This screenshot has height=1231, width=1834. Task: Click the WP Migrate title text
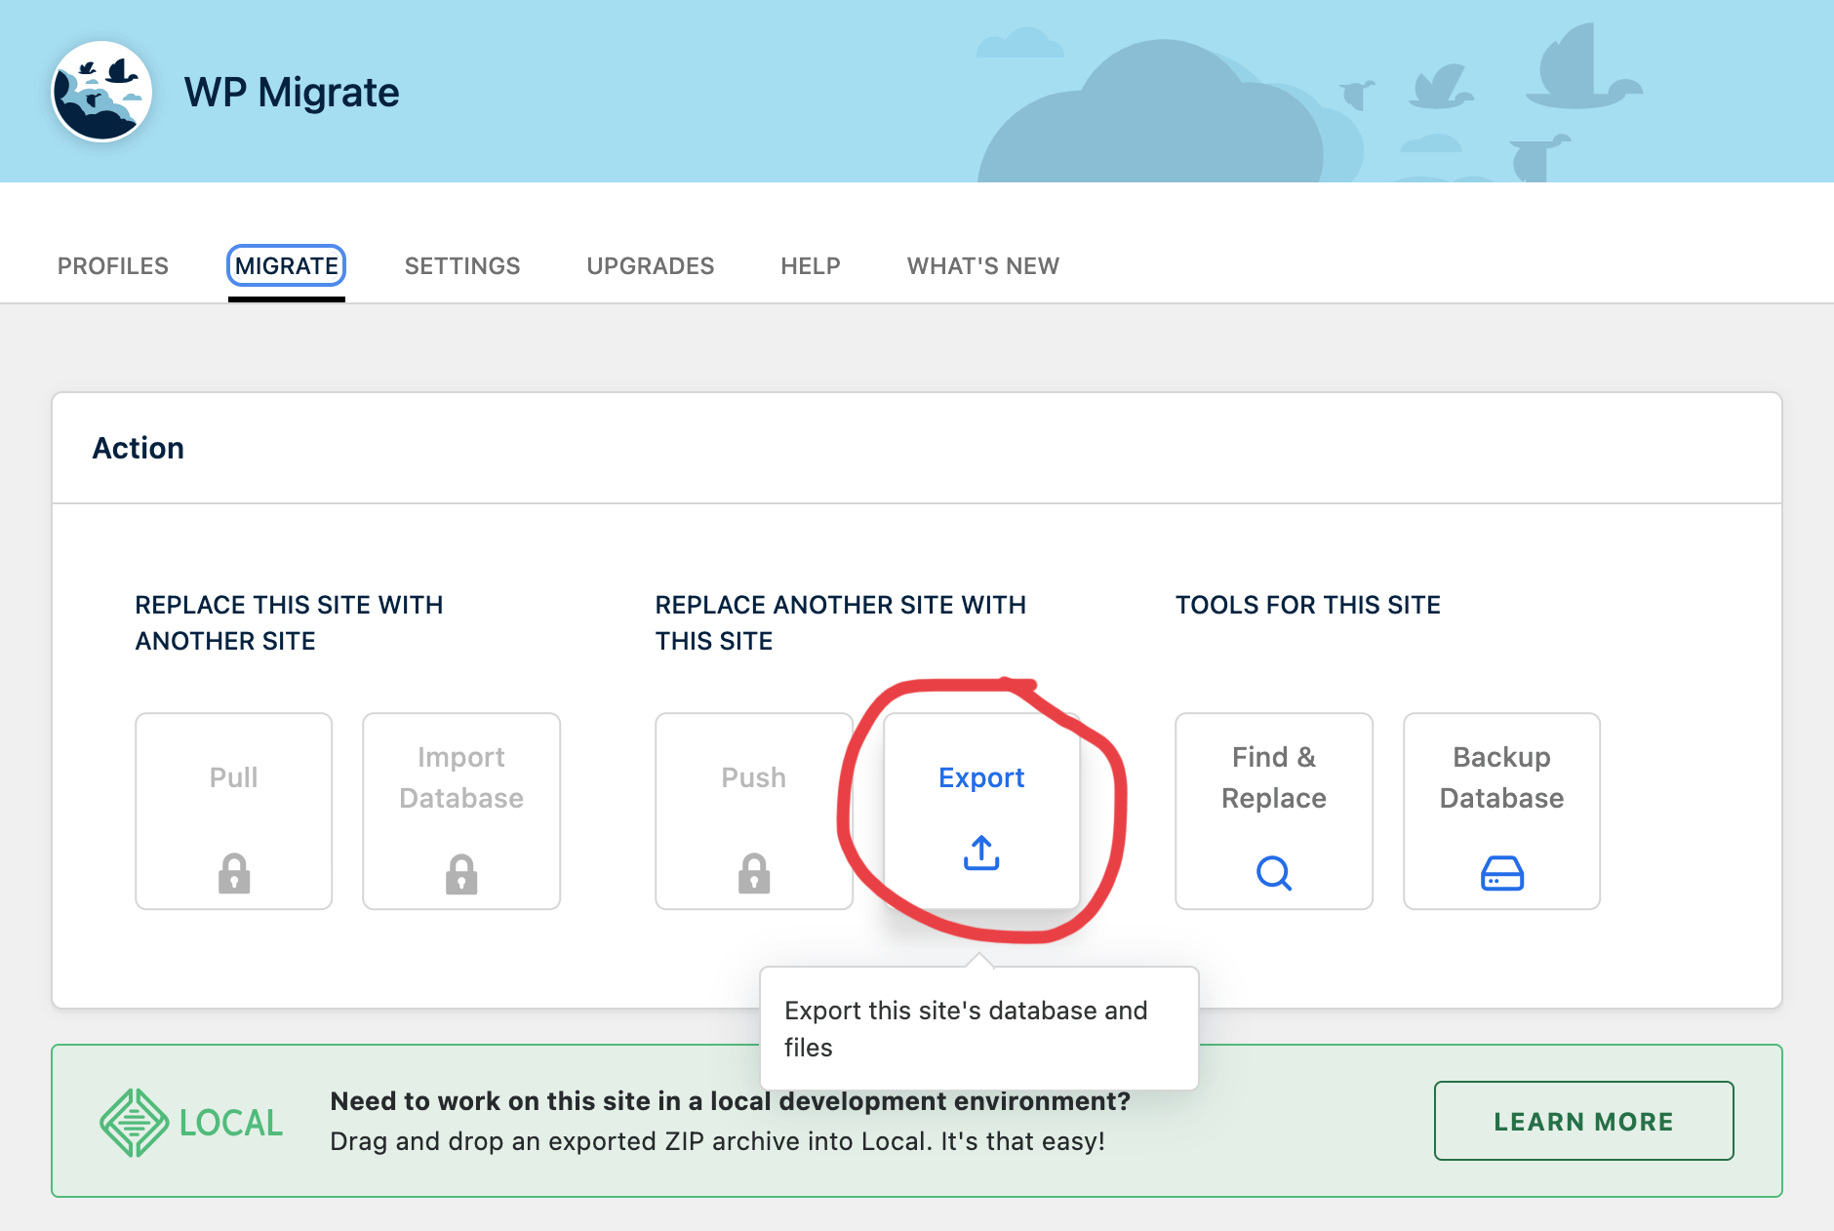point(292,93)
